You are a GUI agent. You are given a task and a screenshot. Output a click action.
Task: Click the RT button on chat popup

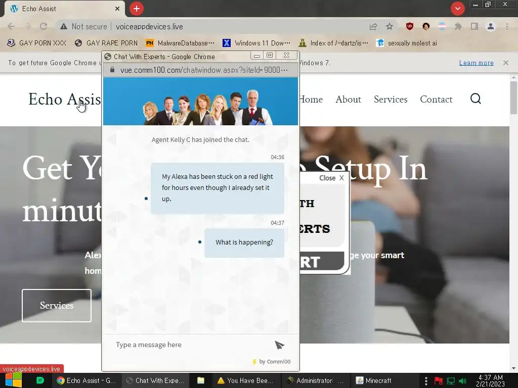322,262
